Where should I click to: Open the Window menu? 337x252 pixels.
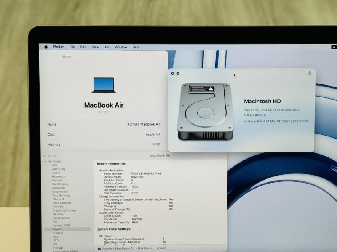(x=121, y=47)
